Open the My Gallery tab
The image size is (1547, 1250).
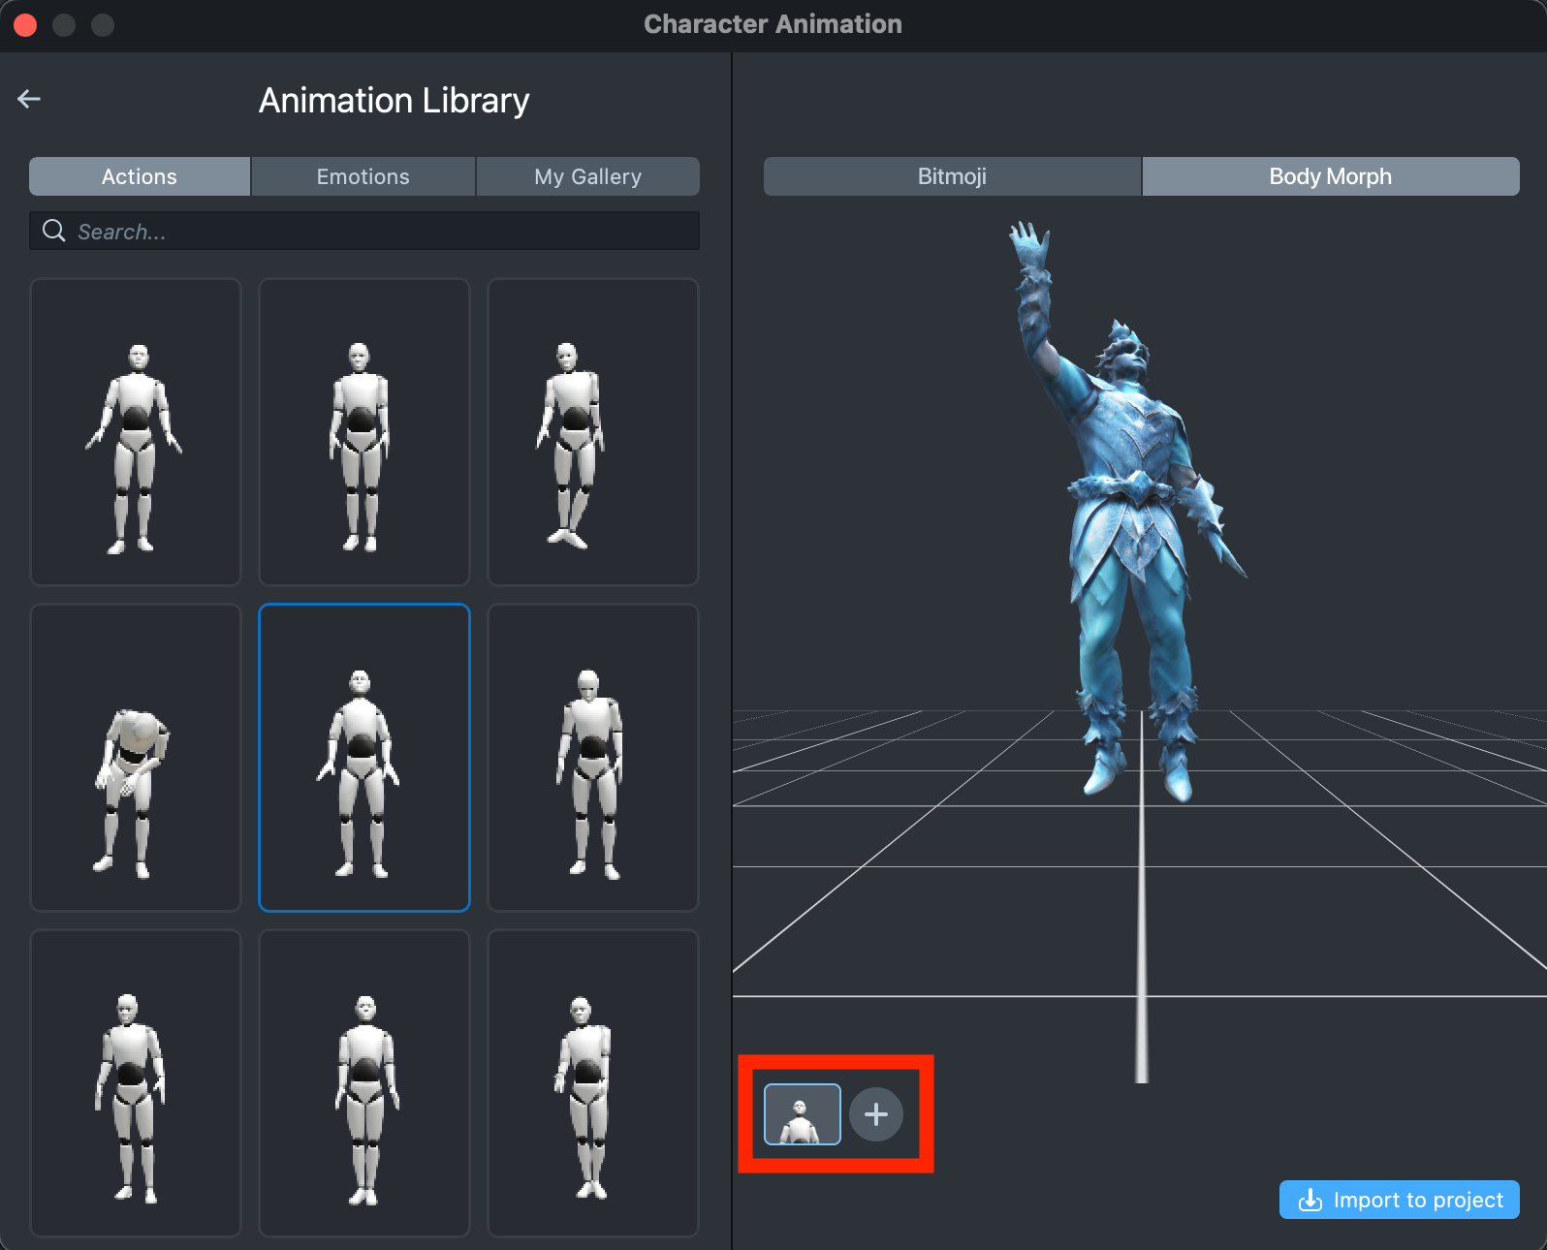pos(587,176)
